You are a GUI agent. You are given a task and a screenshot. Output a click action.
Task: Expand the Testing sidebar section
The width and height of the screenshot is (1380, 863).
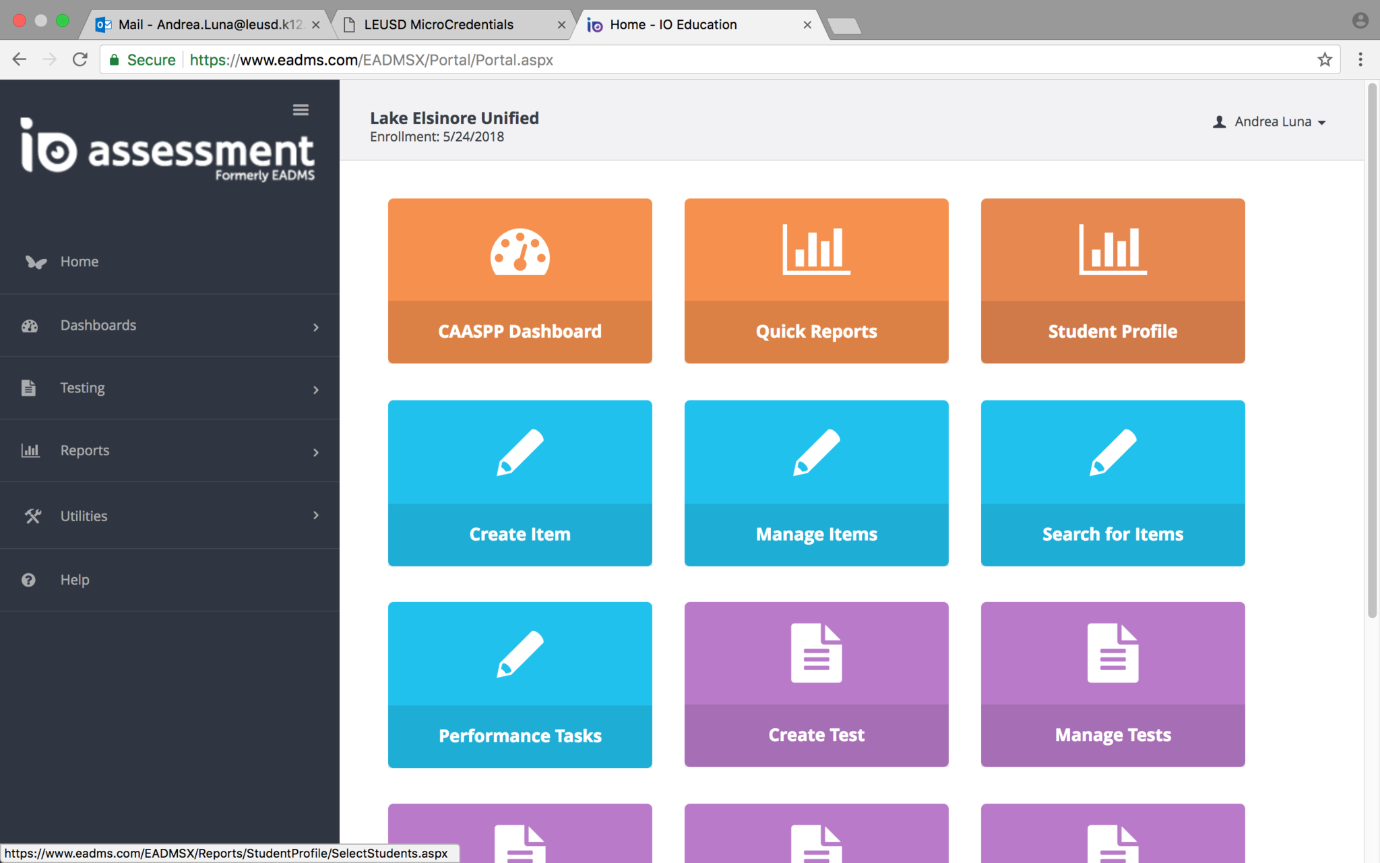click(x=168, y=388)
